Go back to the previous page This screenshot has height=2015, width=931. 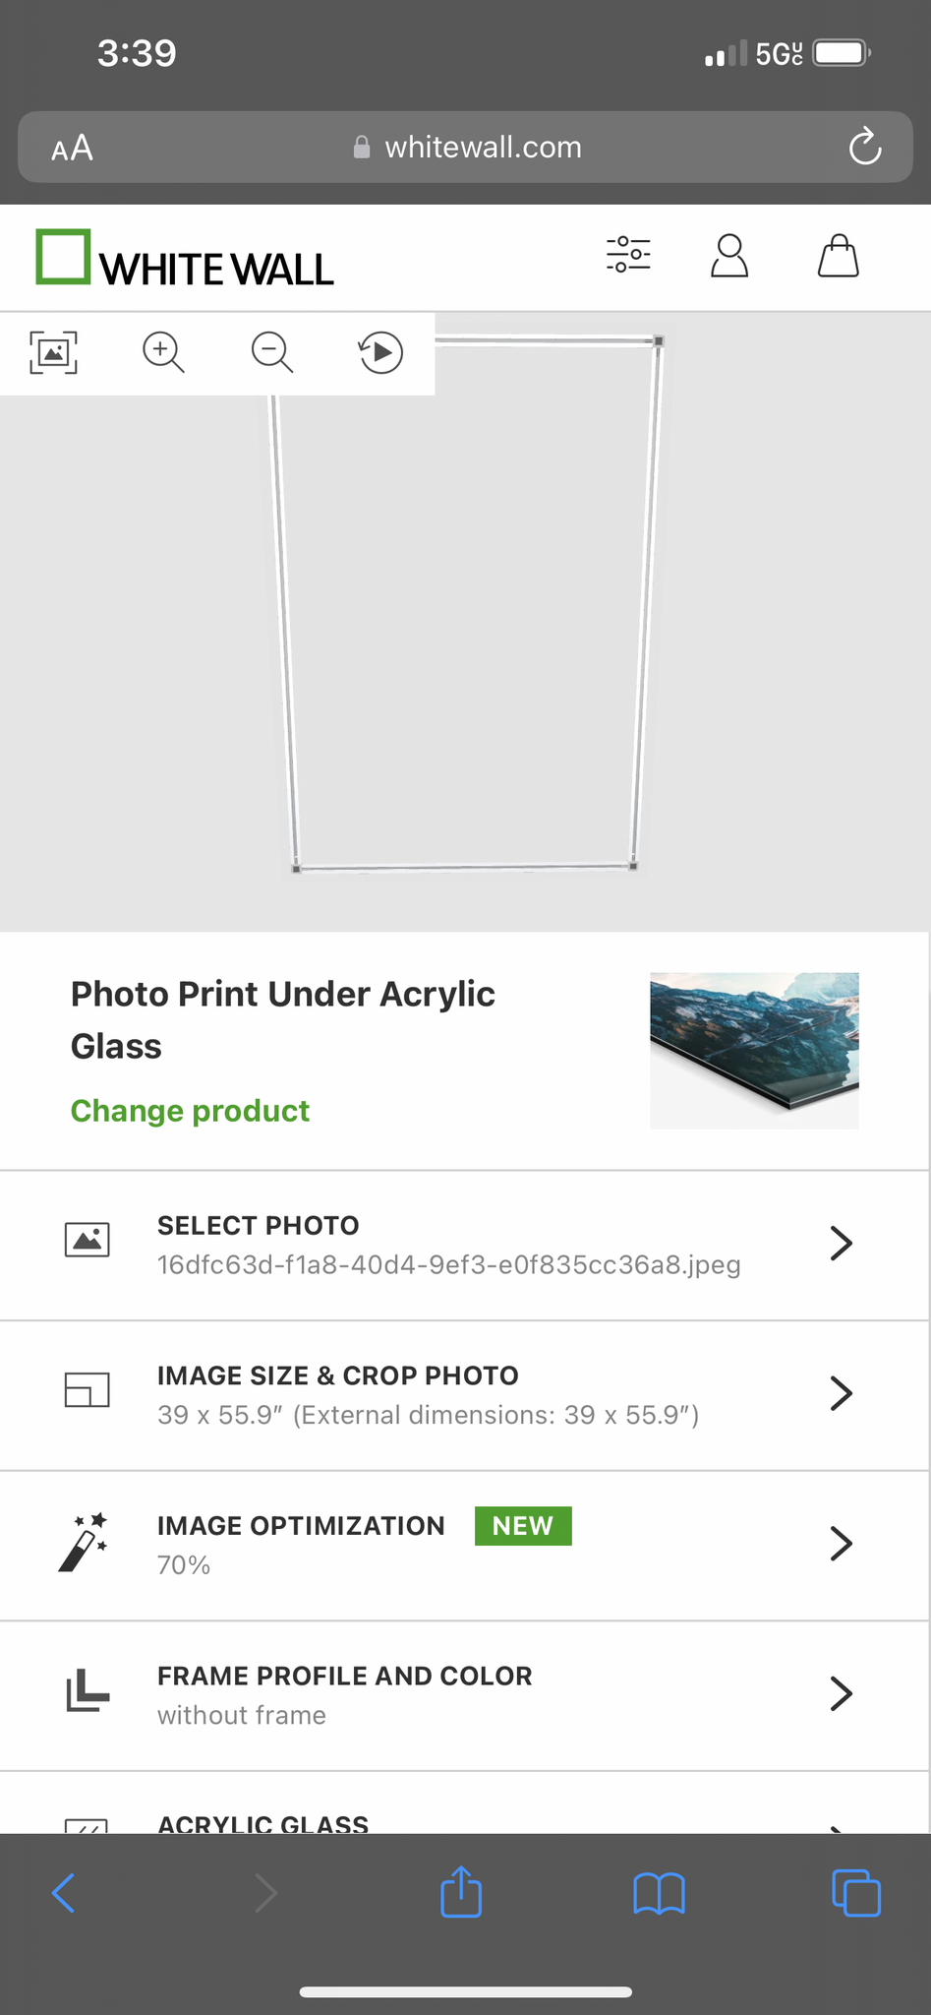point(64,1892)
